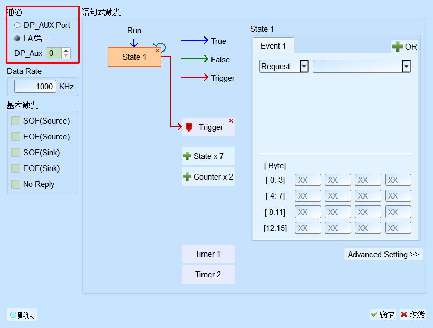
Task: Check the No Reply option
Action: click(15, 184)
